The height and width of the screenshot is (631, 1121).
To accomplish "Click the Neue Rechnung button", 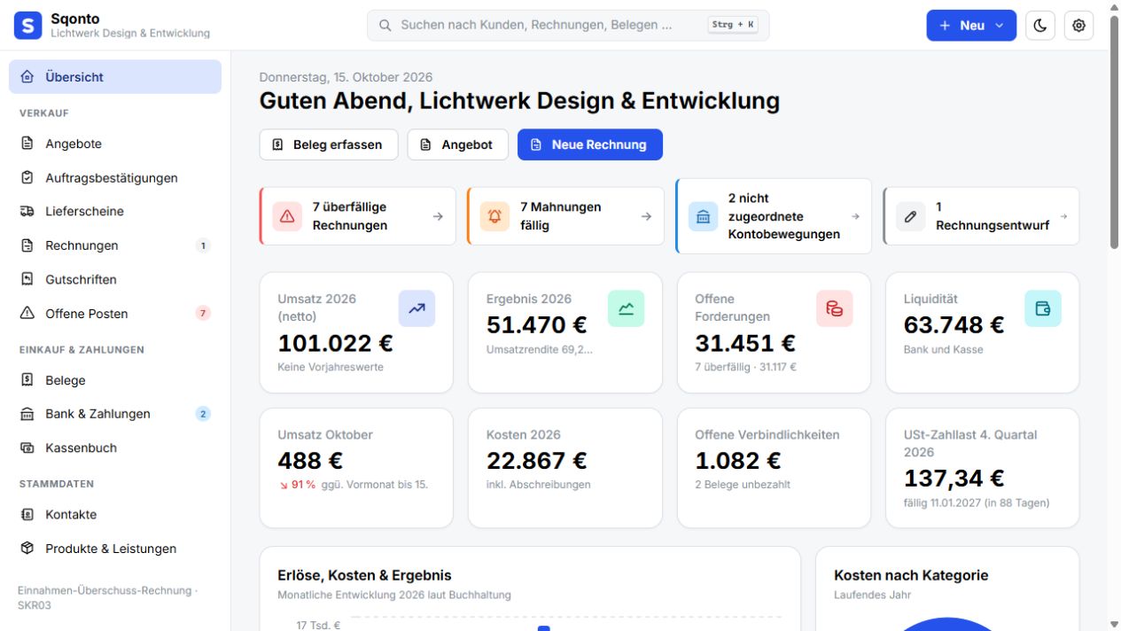I will [589, 144].
